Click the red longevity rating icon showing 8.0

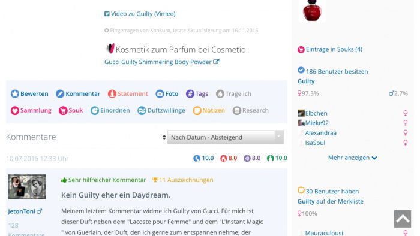(223, 158)
